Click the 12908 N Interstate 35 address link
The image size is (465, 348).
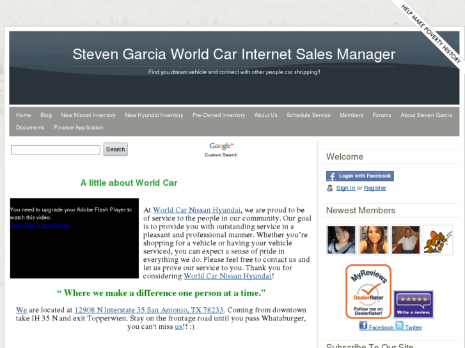coord(149,310)
